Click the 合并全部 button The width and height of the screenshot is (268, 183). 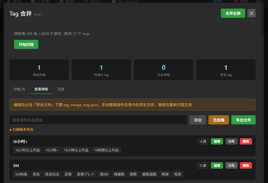233,13
